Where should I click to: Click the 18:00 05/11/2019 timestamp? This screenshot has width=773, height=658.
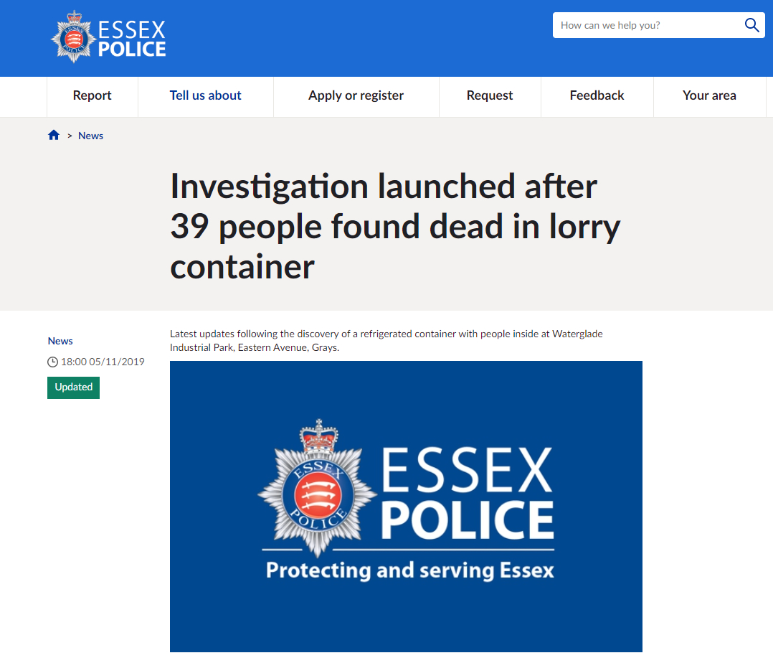pyautogui.click(x=103, y=362)
